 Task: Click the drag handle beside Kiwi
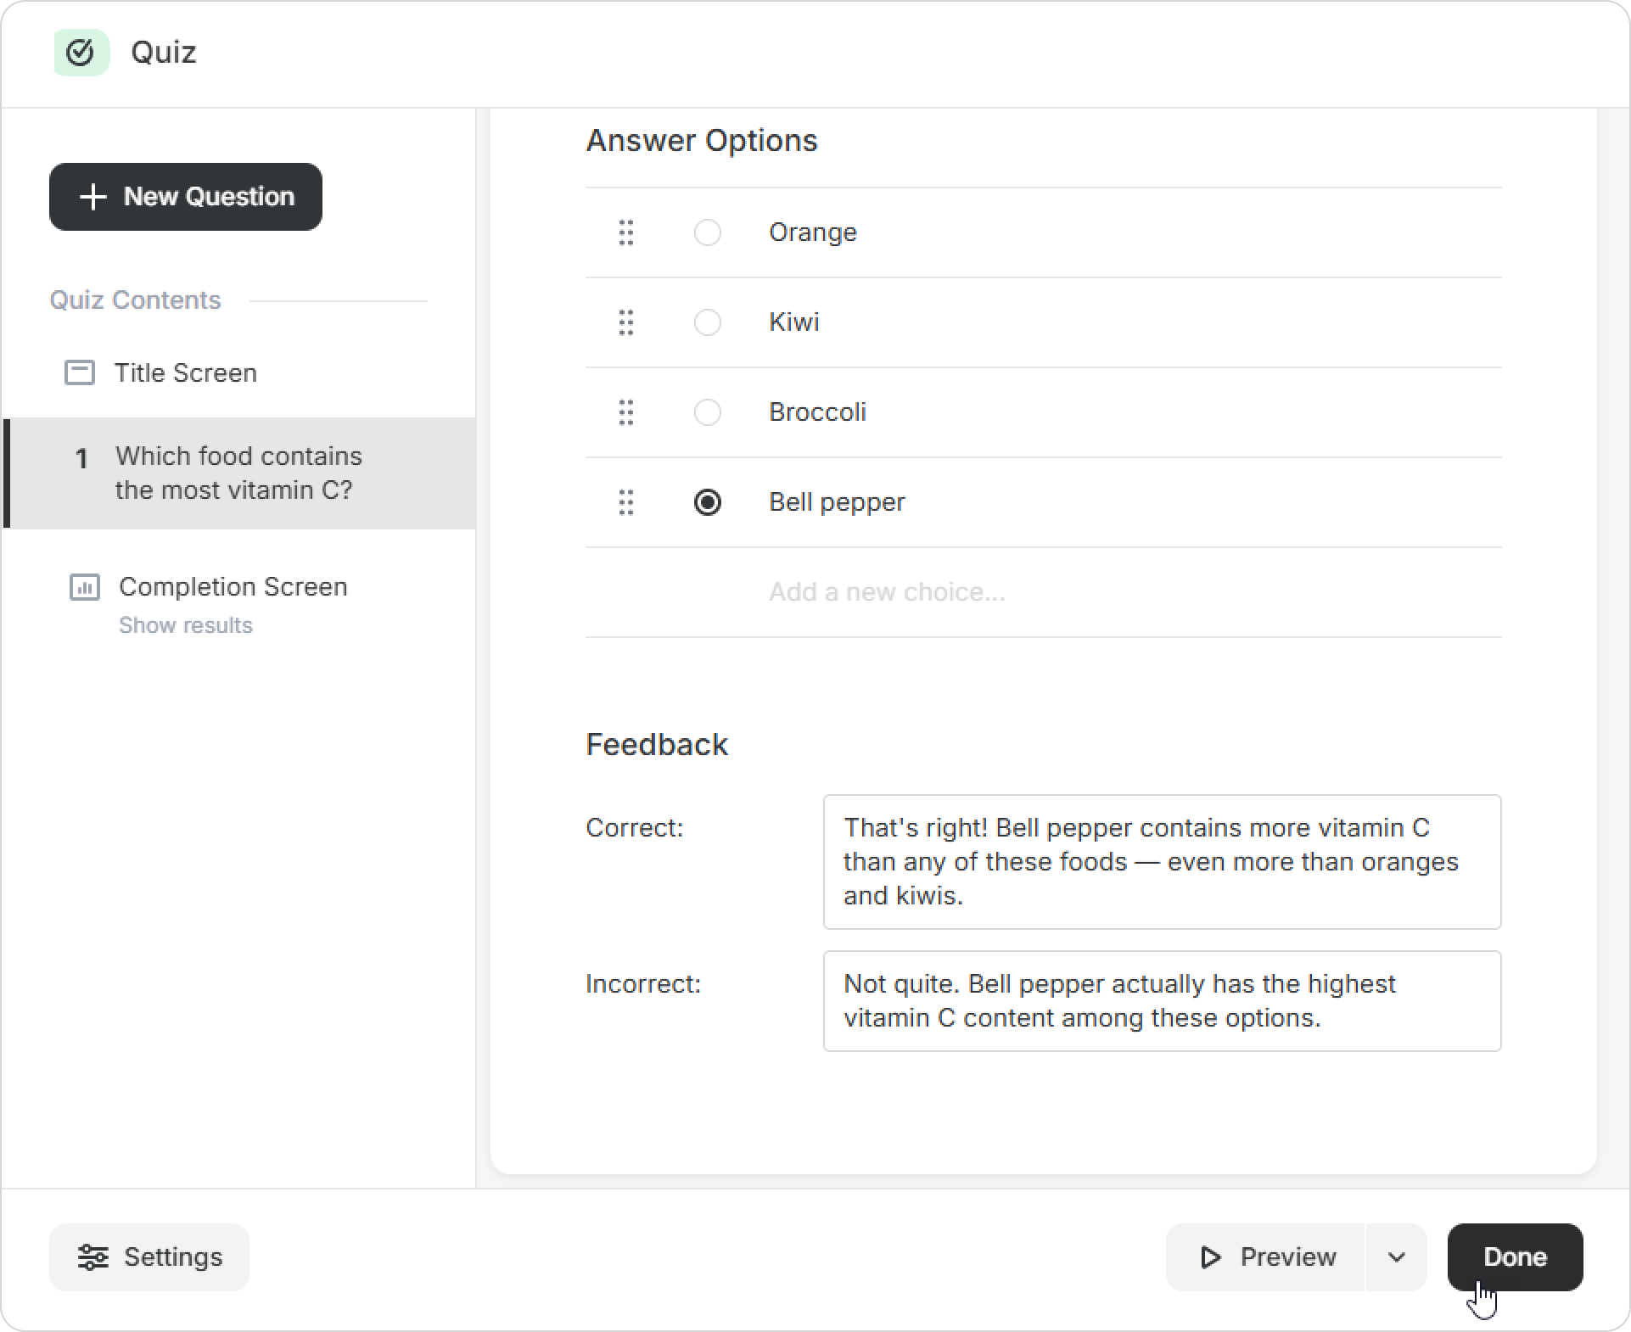click(x=626, y=322)
